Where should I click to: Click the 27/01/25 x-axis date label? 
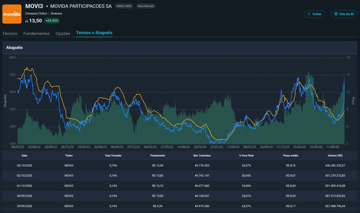coord(217,147)
